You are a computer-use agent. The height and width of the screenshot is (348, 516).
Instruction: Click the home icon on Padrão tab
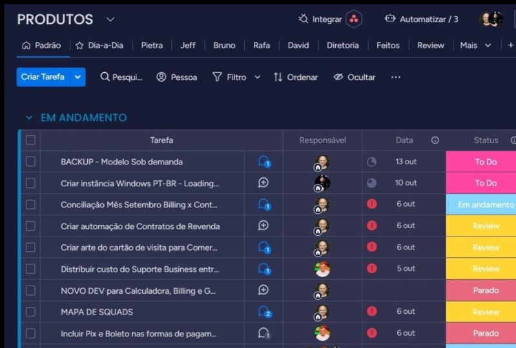(26, 45)
